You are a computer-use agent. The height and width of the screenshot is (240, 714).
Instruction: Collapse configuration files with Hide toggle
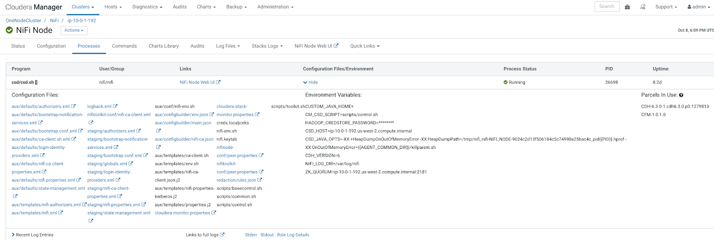311,82
